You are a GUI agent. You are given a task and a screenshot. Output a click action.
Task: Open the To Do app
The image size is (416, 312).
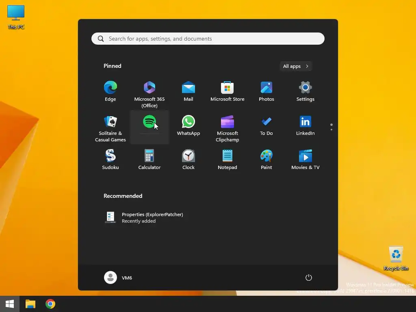(266, 126)
